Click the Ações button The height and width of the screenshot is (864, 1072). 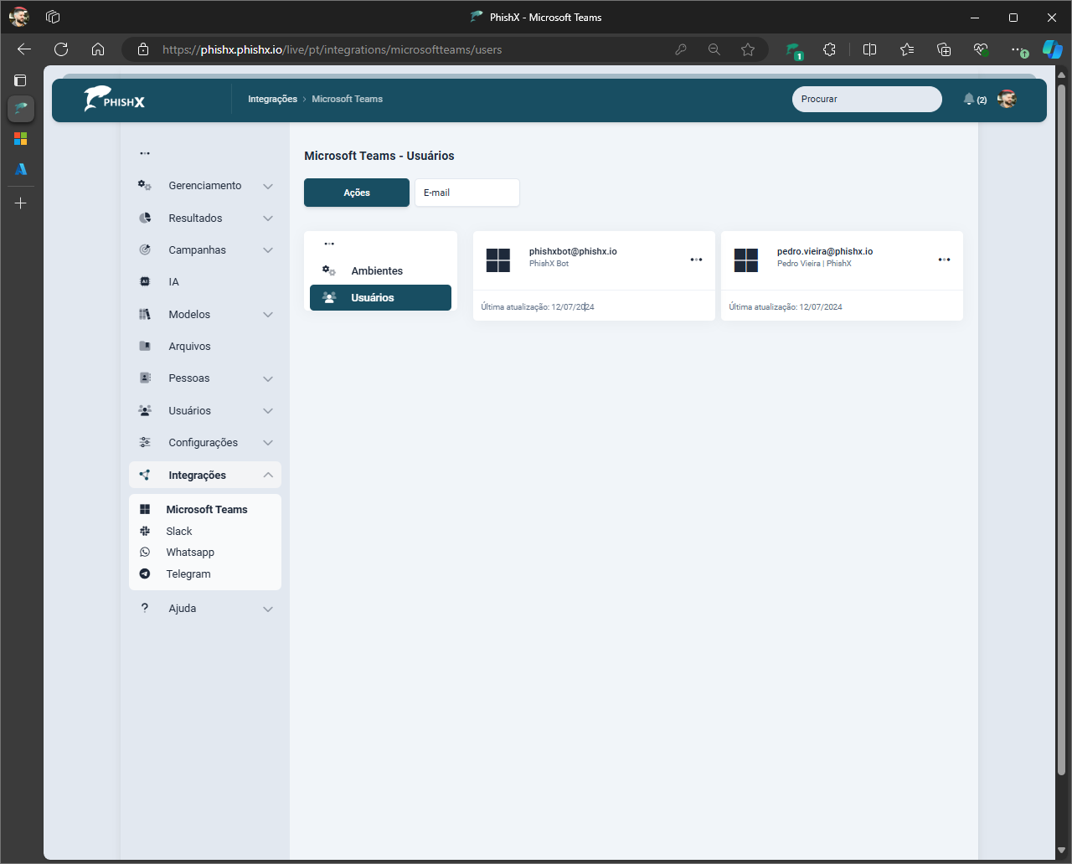(x=357, y=193)
